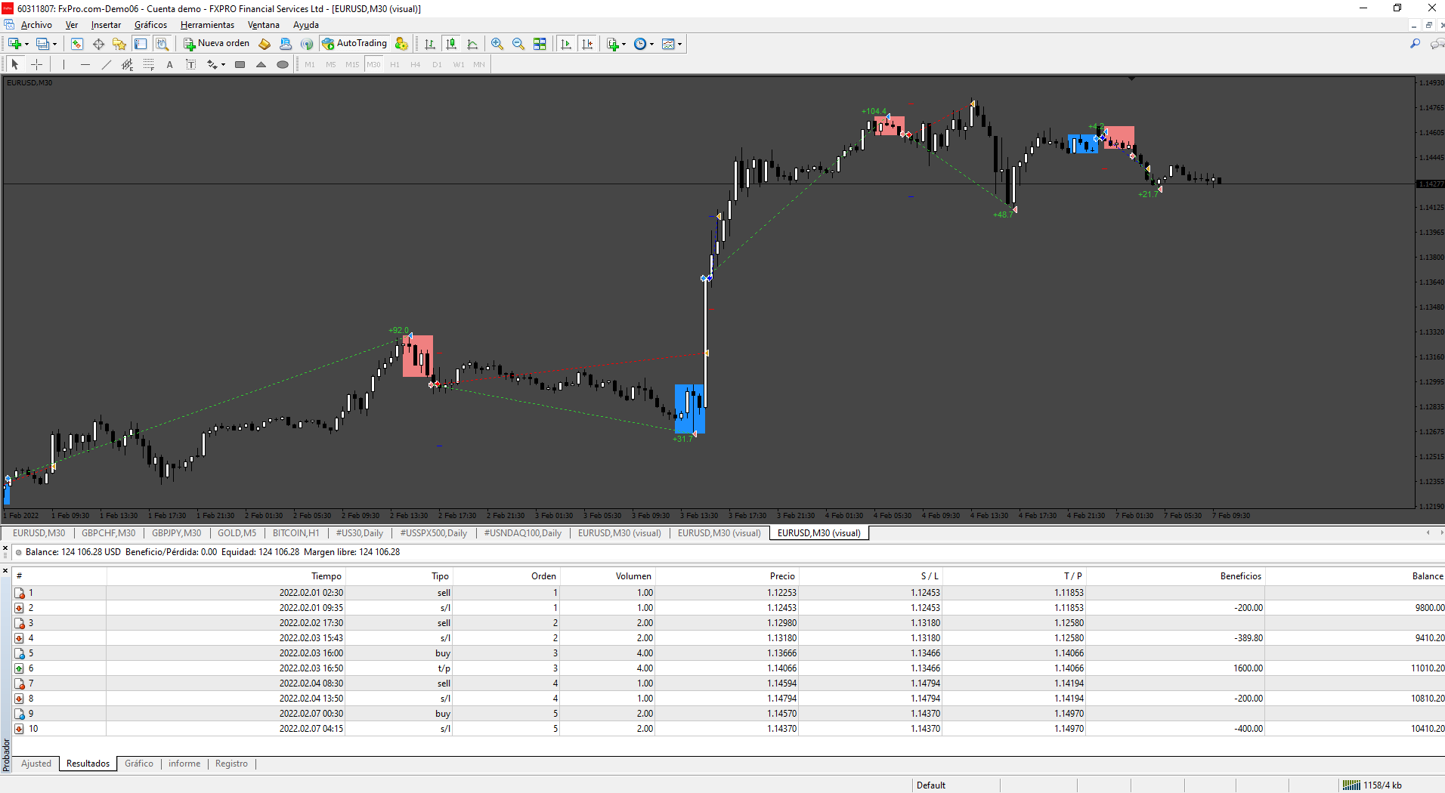Viewport: 1445px width, 793px height.
Task: Select the ellipse shape tool
Action: point(283,64)
